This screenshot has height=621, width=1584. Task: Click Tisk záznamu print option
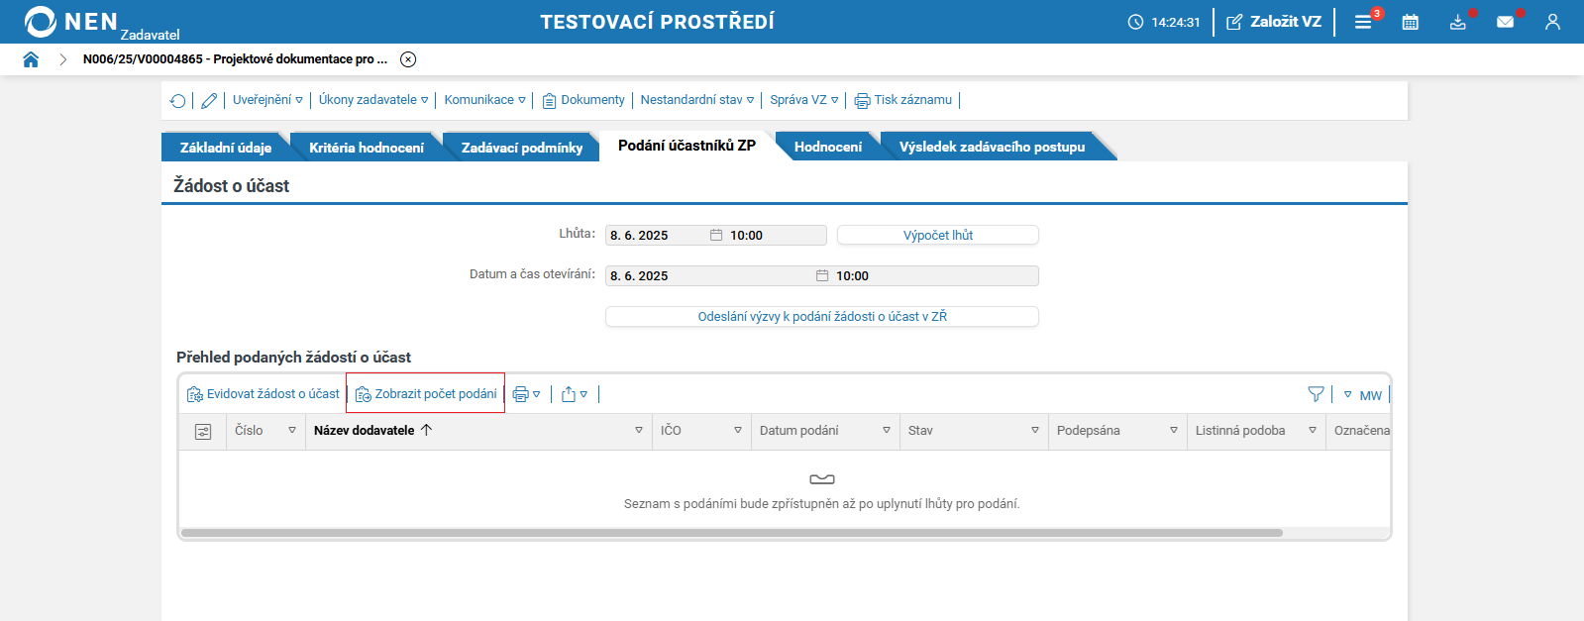[x=903, y=100]
